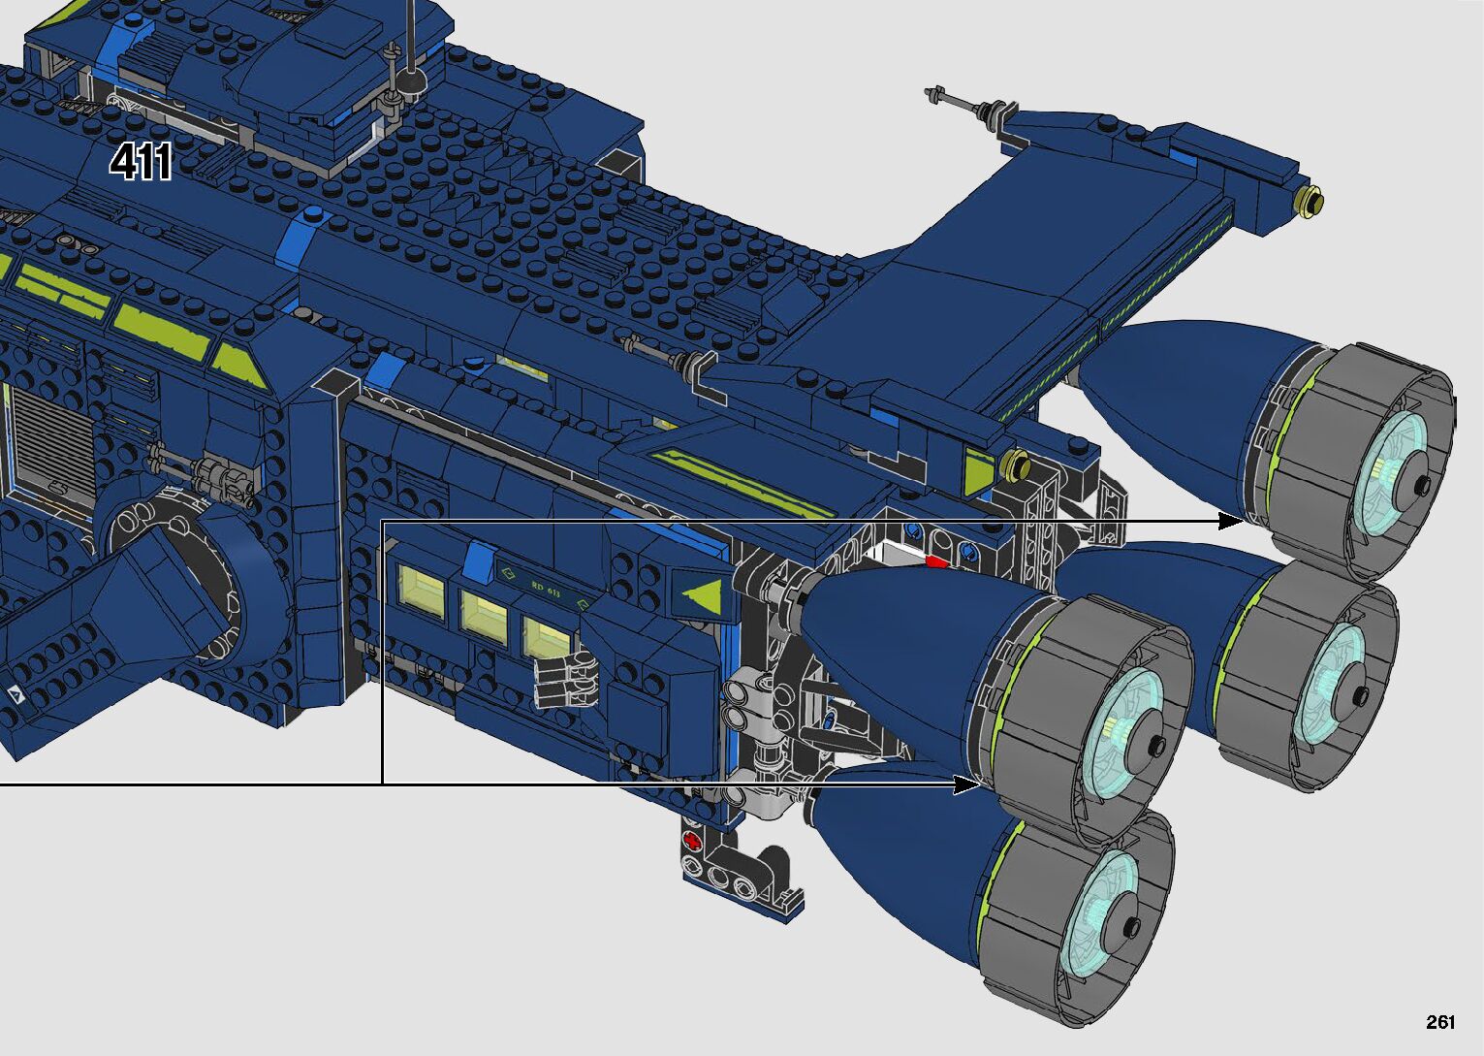Click the gold stud near the rear frame
This screenshot has width=1484, height=1056.
(x=1017, y=464)
